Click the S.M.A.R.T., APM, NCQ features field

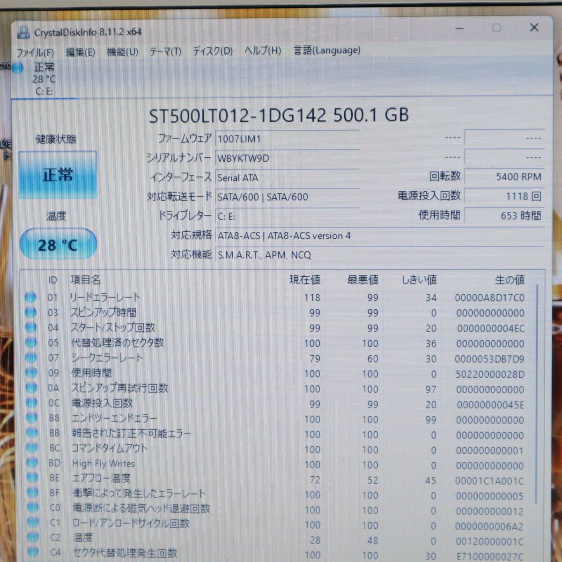coord(380,255)
